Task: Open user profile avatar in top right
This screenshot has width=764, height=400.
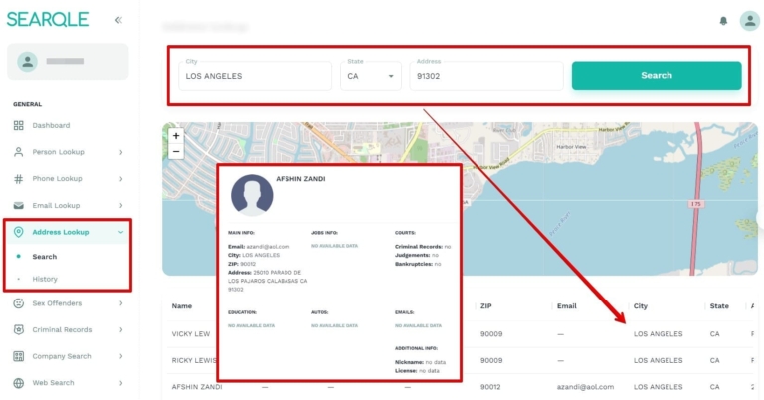Action: (749, 21)
